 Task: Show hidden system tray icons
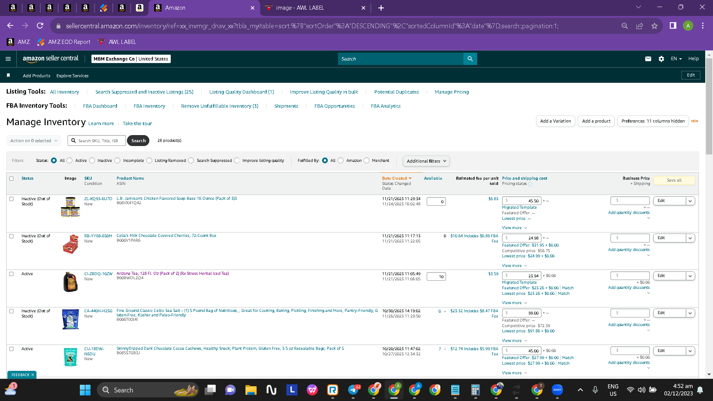(x=580, y=390)
